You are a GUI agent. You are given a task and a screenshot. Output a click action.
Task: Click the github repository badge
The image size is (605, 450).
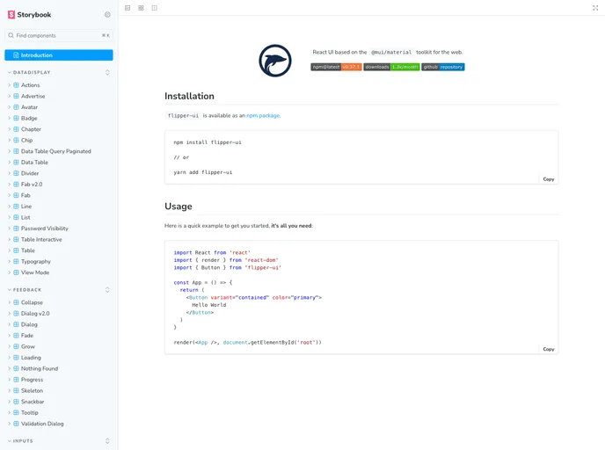[x=443, y=67]
